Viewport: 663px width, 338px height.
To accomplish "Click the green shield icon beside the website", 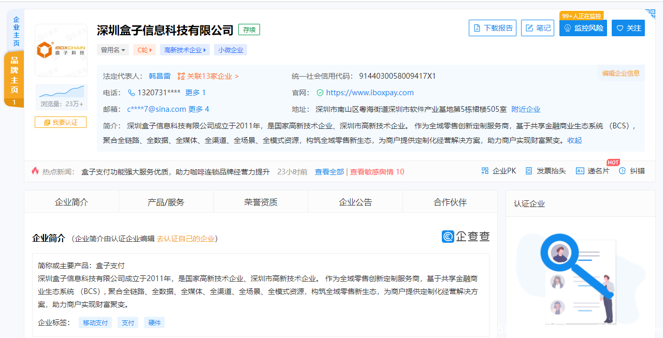I will [320, 93].
